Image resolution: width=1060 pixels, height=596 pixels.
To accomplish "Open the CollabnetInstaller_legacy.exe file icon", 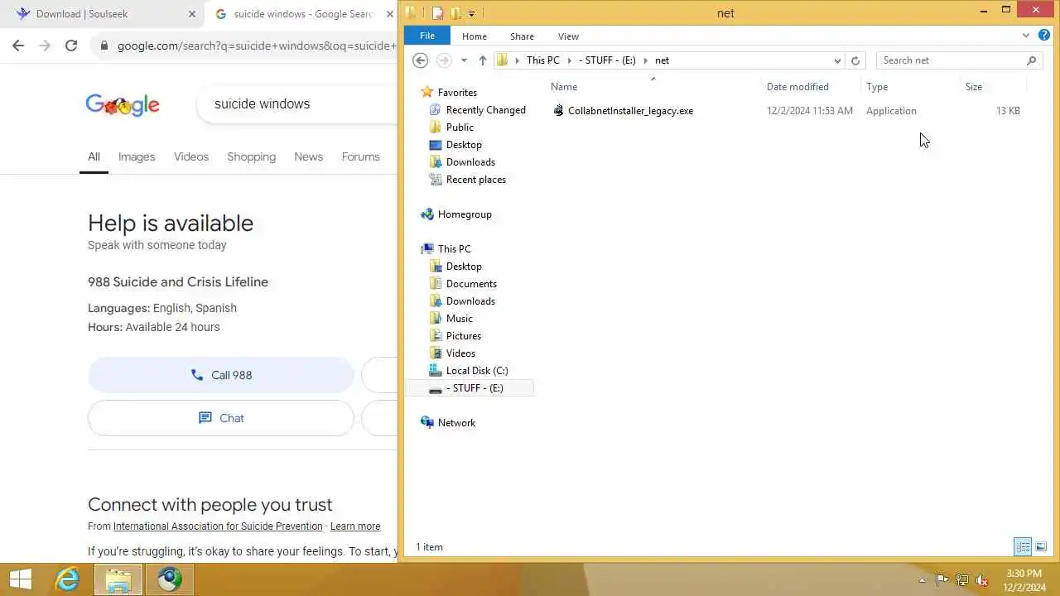I will [x=559, y=110].
